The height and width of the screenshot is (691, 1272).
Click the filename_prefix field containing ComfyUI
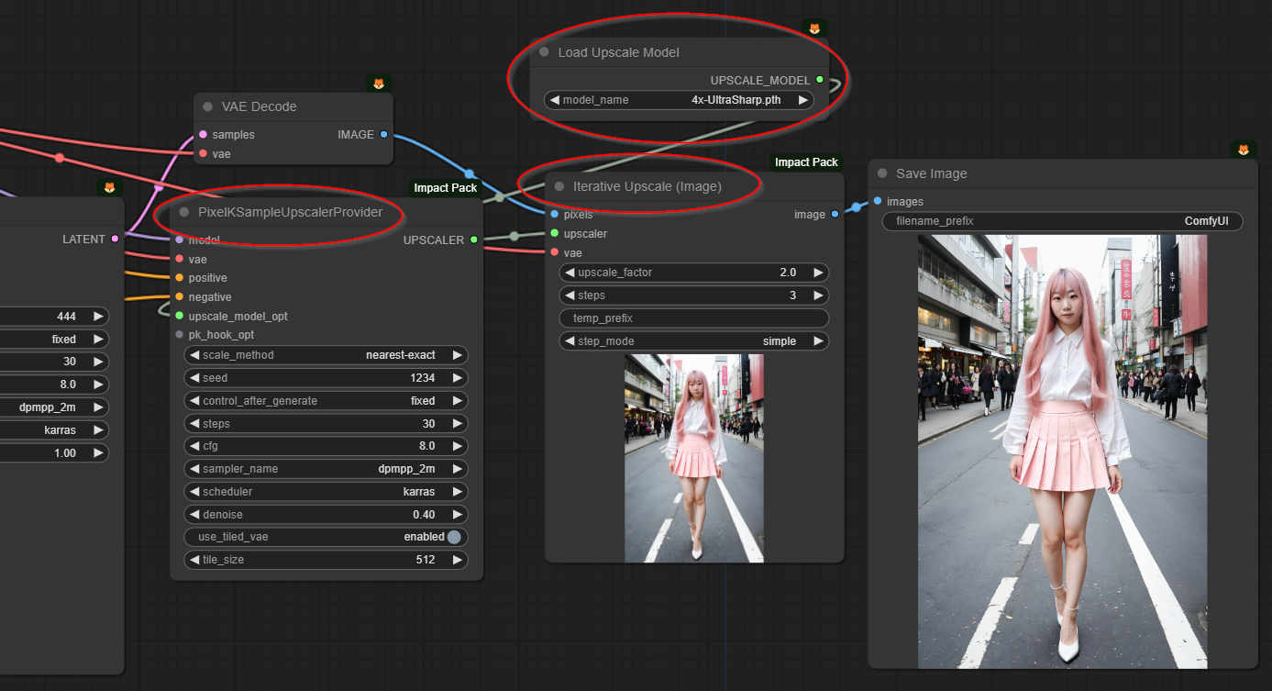coord(1062,221)
